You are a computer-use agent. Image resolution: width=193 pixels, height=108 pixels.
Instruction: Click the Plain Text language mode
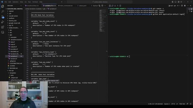182,104
